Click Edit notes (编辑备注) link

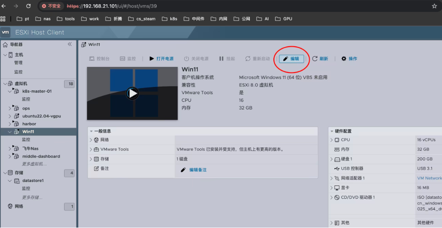[198, 170]
